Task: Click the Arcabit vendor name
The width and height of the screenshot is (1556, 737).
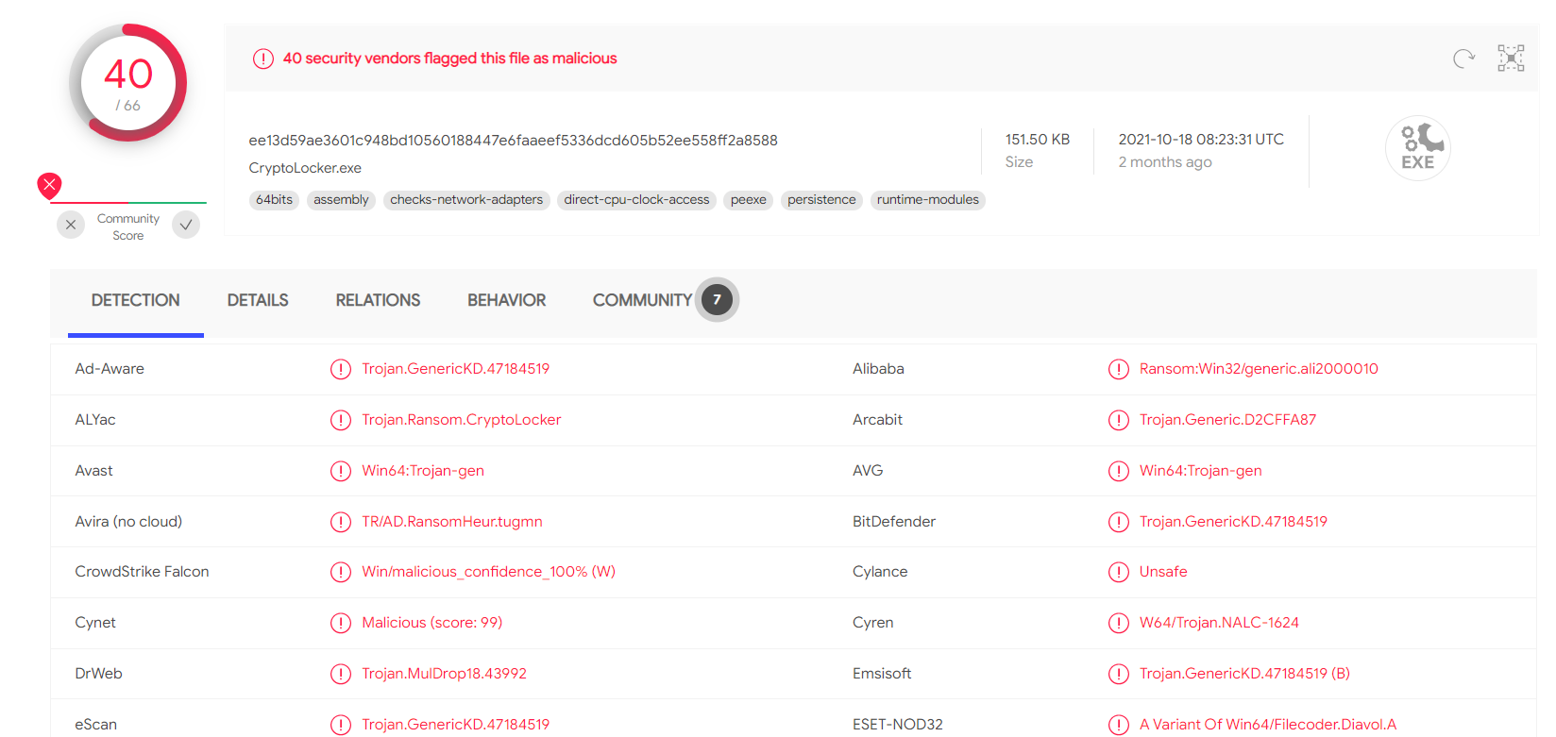Action: [877, 420]
